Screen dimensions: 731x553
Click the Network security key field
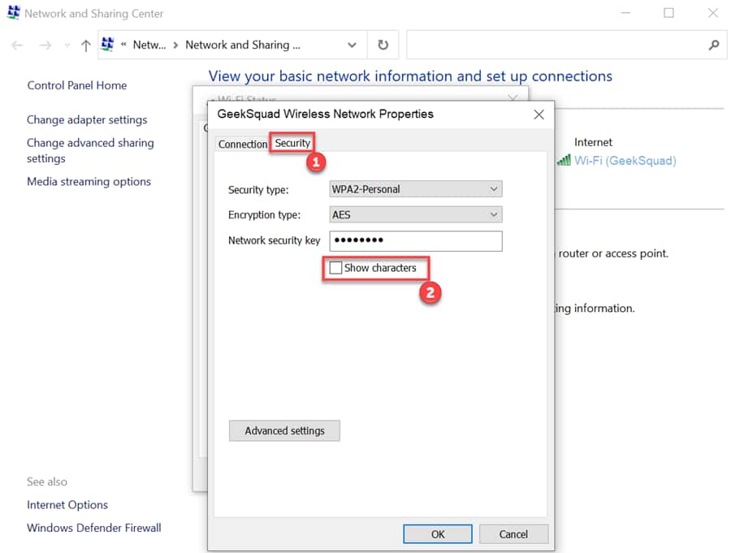coord(416,241)
